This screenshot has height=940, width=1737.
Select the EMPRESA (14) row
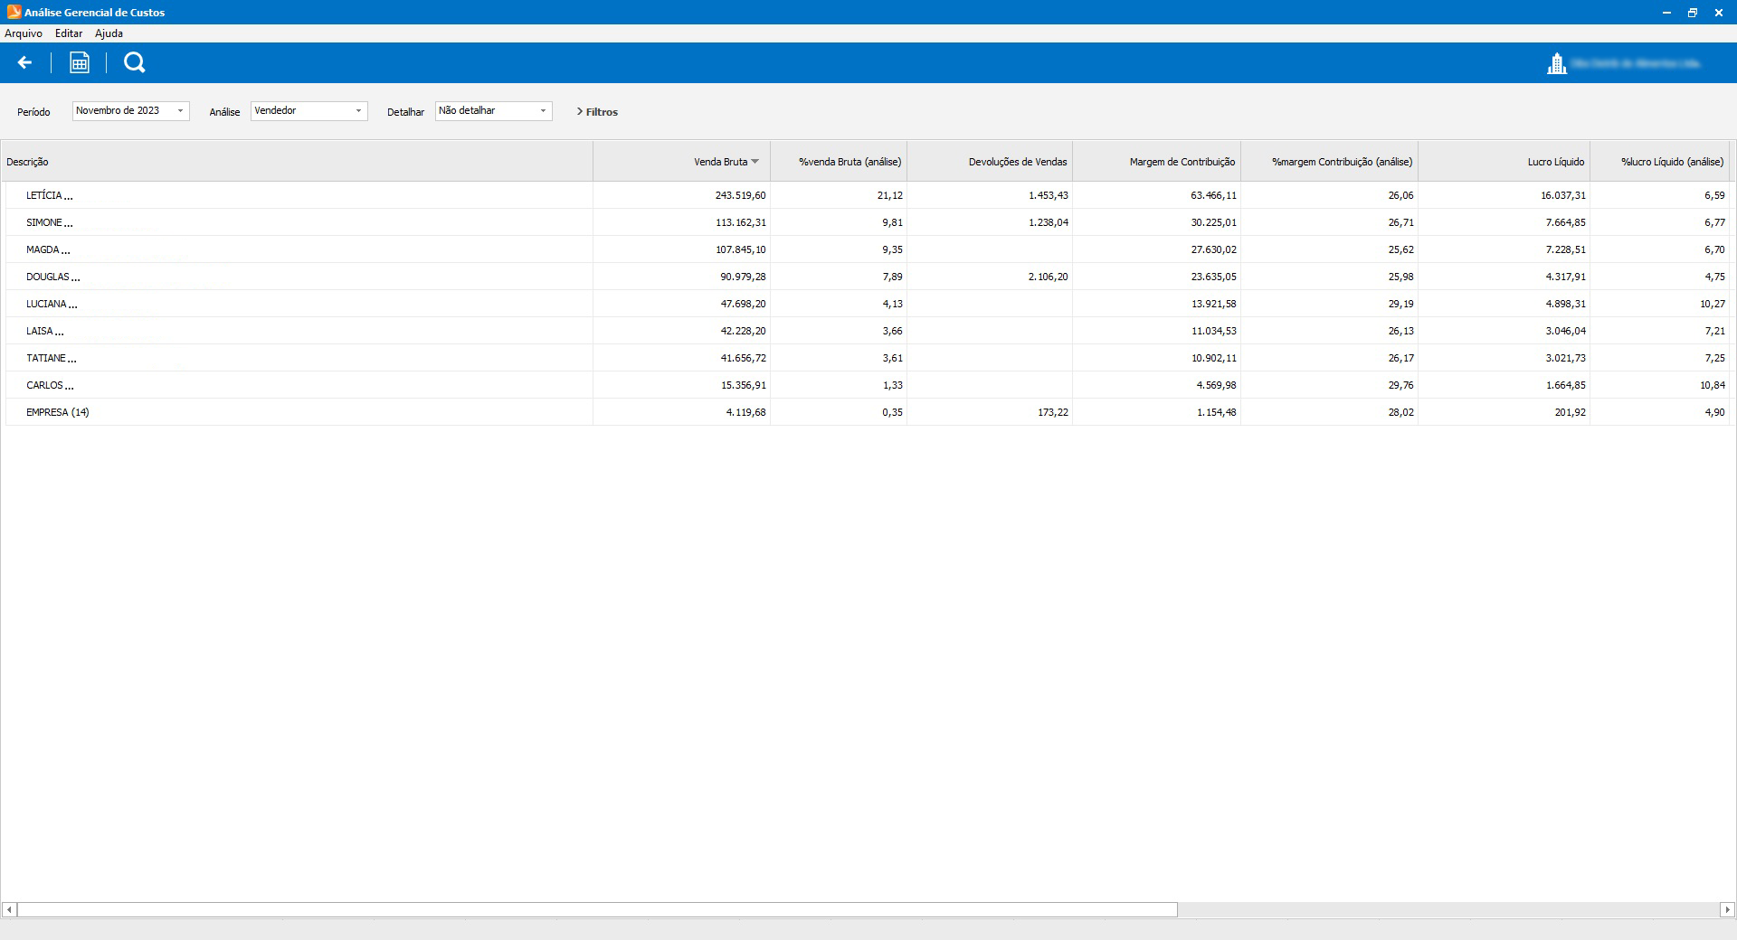[867, 412]
